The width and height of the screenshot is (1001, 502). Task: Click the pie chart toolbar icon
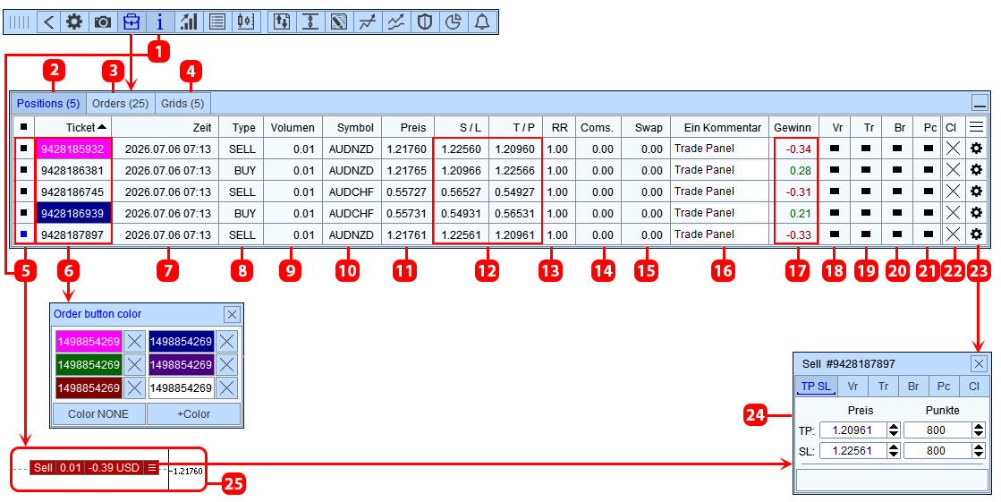[x=454, y=21]
